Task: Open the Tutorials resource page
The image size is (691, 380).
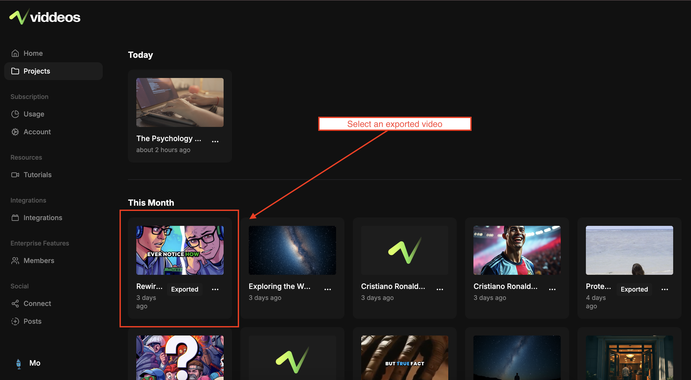Action: point(53,175)
